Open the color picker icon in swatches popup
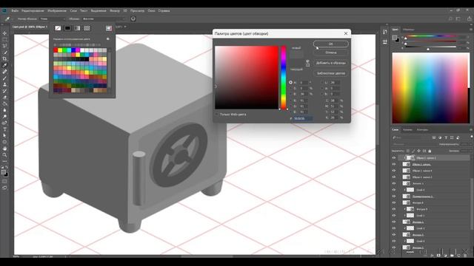 click(109, 28)
